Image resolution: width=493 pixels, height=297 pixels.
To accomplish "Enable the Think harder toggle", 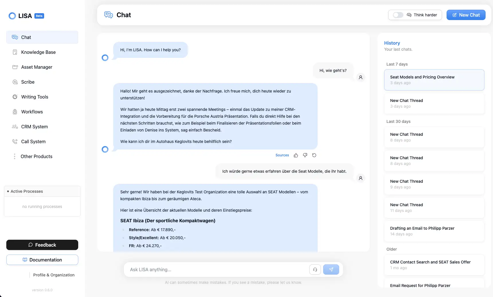I will click(398, 15).
